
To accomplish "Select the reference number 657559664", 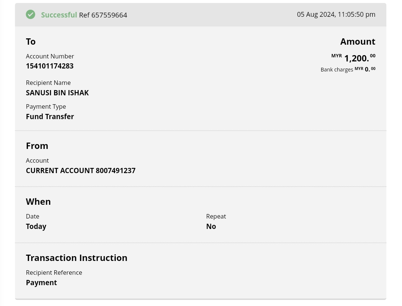I will click(109, 15).
